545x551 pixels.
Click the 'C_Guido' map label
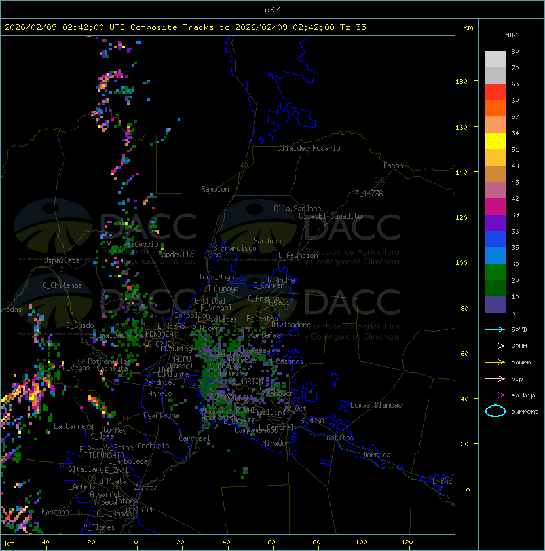[80, 325]
